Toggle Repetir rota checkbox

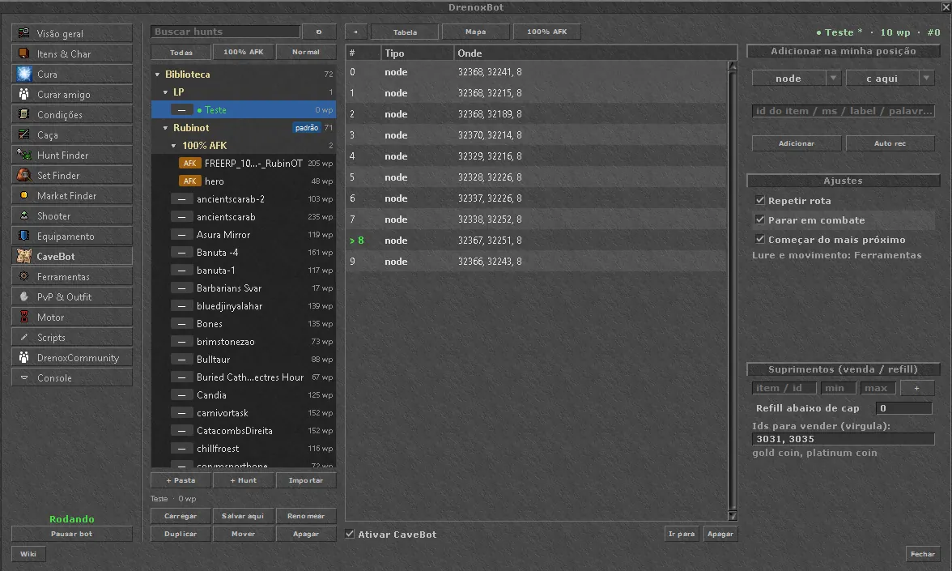pos(759,200)
